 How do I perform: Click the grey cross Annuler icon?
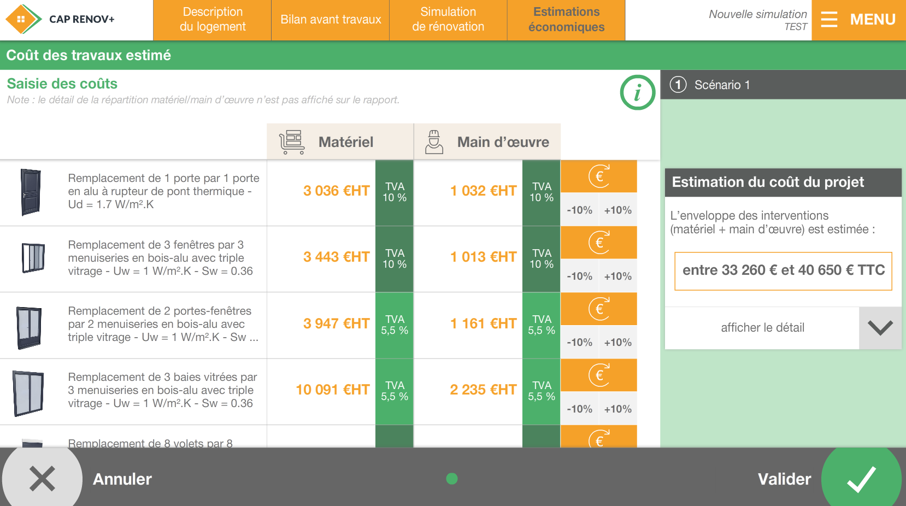pyautogui.click(x=42, y=479)
